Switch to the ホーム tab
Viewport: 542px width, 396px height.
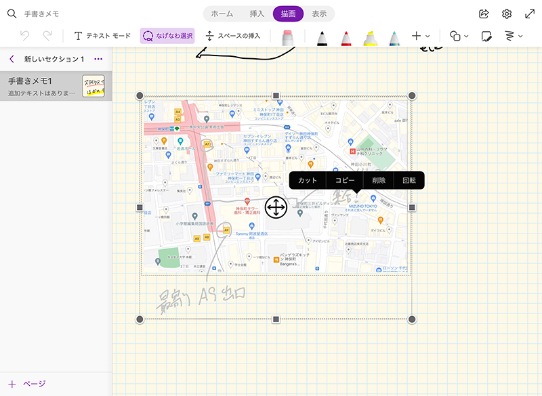[222, 14]
